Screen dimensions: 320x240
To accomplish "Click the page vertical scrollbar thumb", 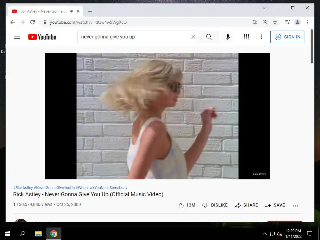I will 312,46.
